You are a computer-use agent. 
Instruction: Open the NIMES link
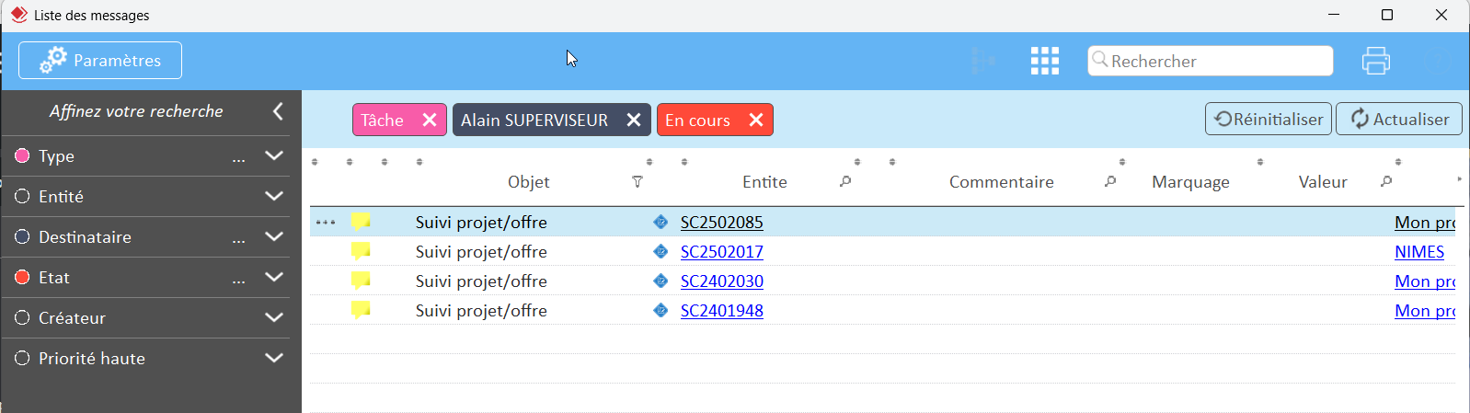1419,252
